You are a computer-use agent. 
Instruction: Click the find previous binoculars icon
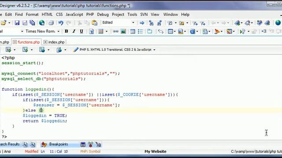pyautogui.click(x=151, y=23)
